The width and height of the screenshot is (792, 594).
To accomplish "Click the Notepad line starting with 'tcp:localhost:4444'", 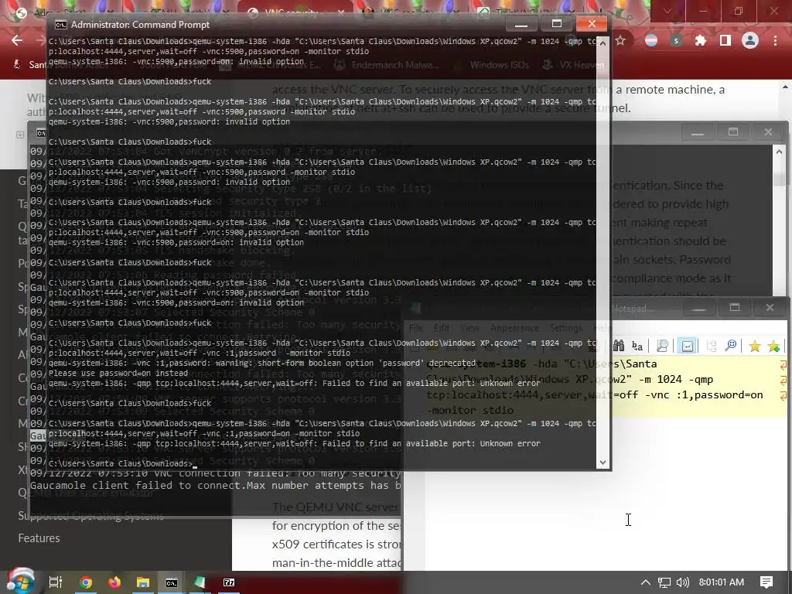I will (595, 395).
